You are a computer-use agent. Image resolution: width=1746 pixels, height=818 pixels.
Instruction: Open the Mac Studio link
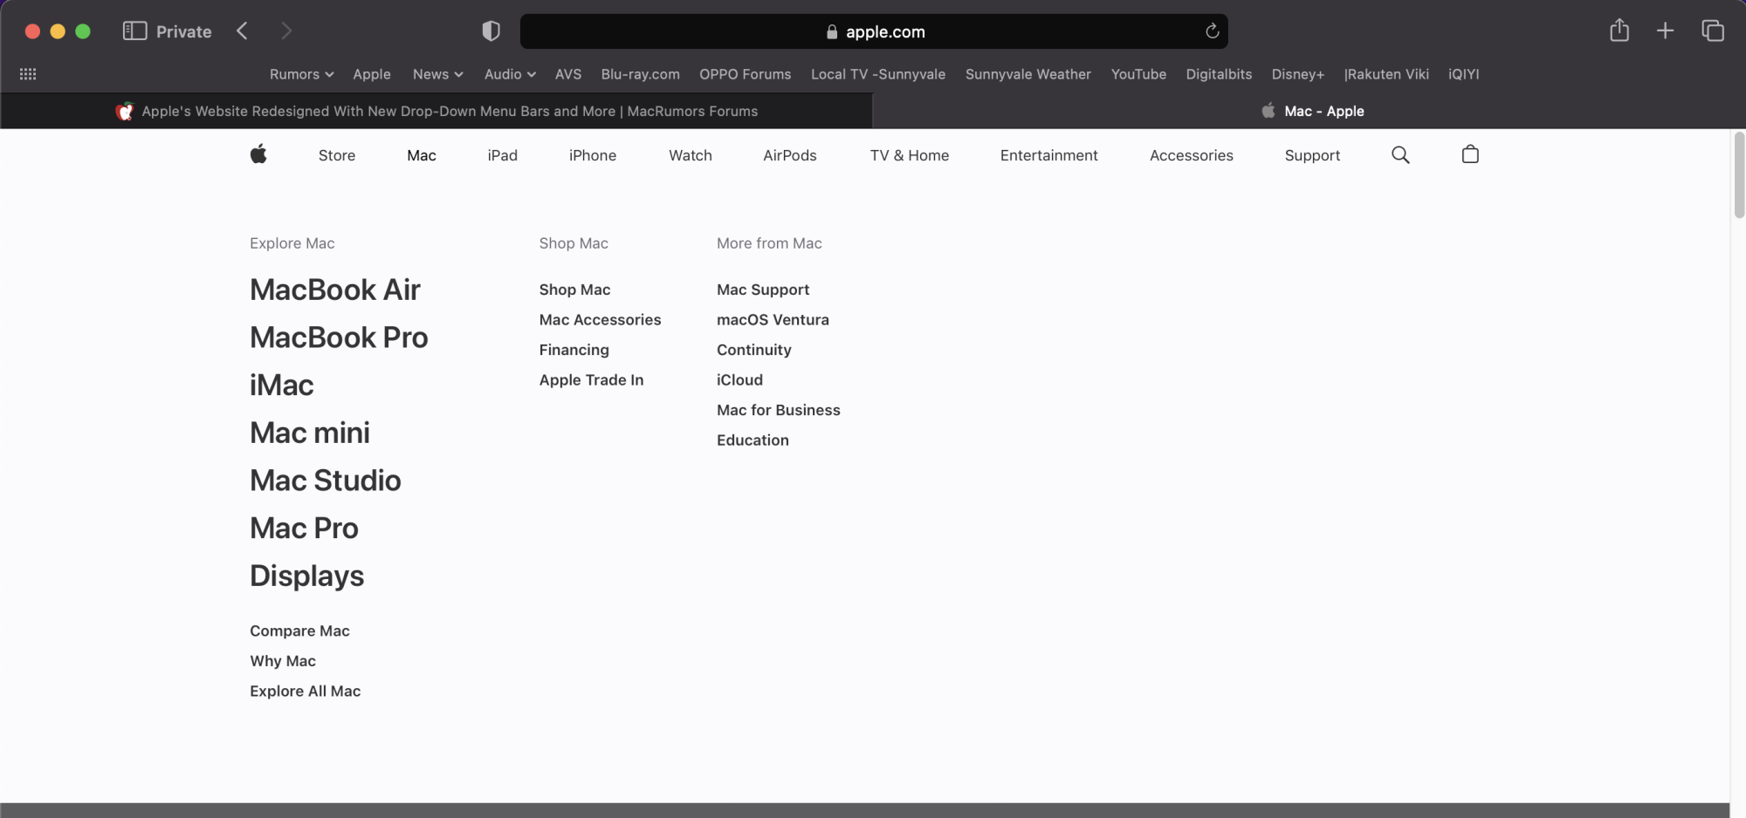click(326, 481)
